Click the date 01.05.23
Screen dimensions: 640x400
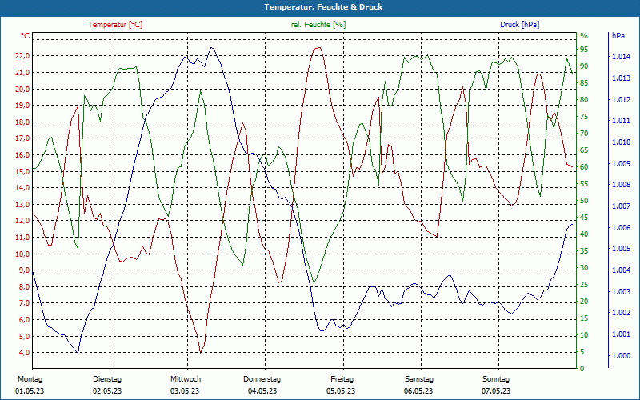(30, 391)
